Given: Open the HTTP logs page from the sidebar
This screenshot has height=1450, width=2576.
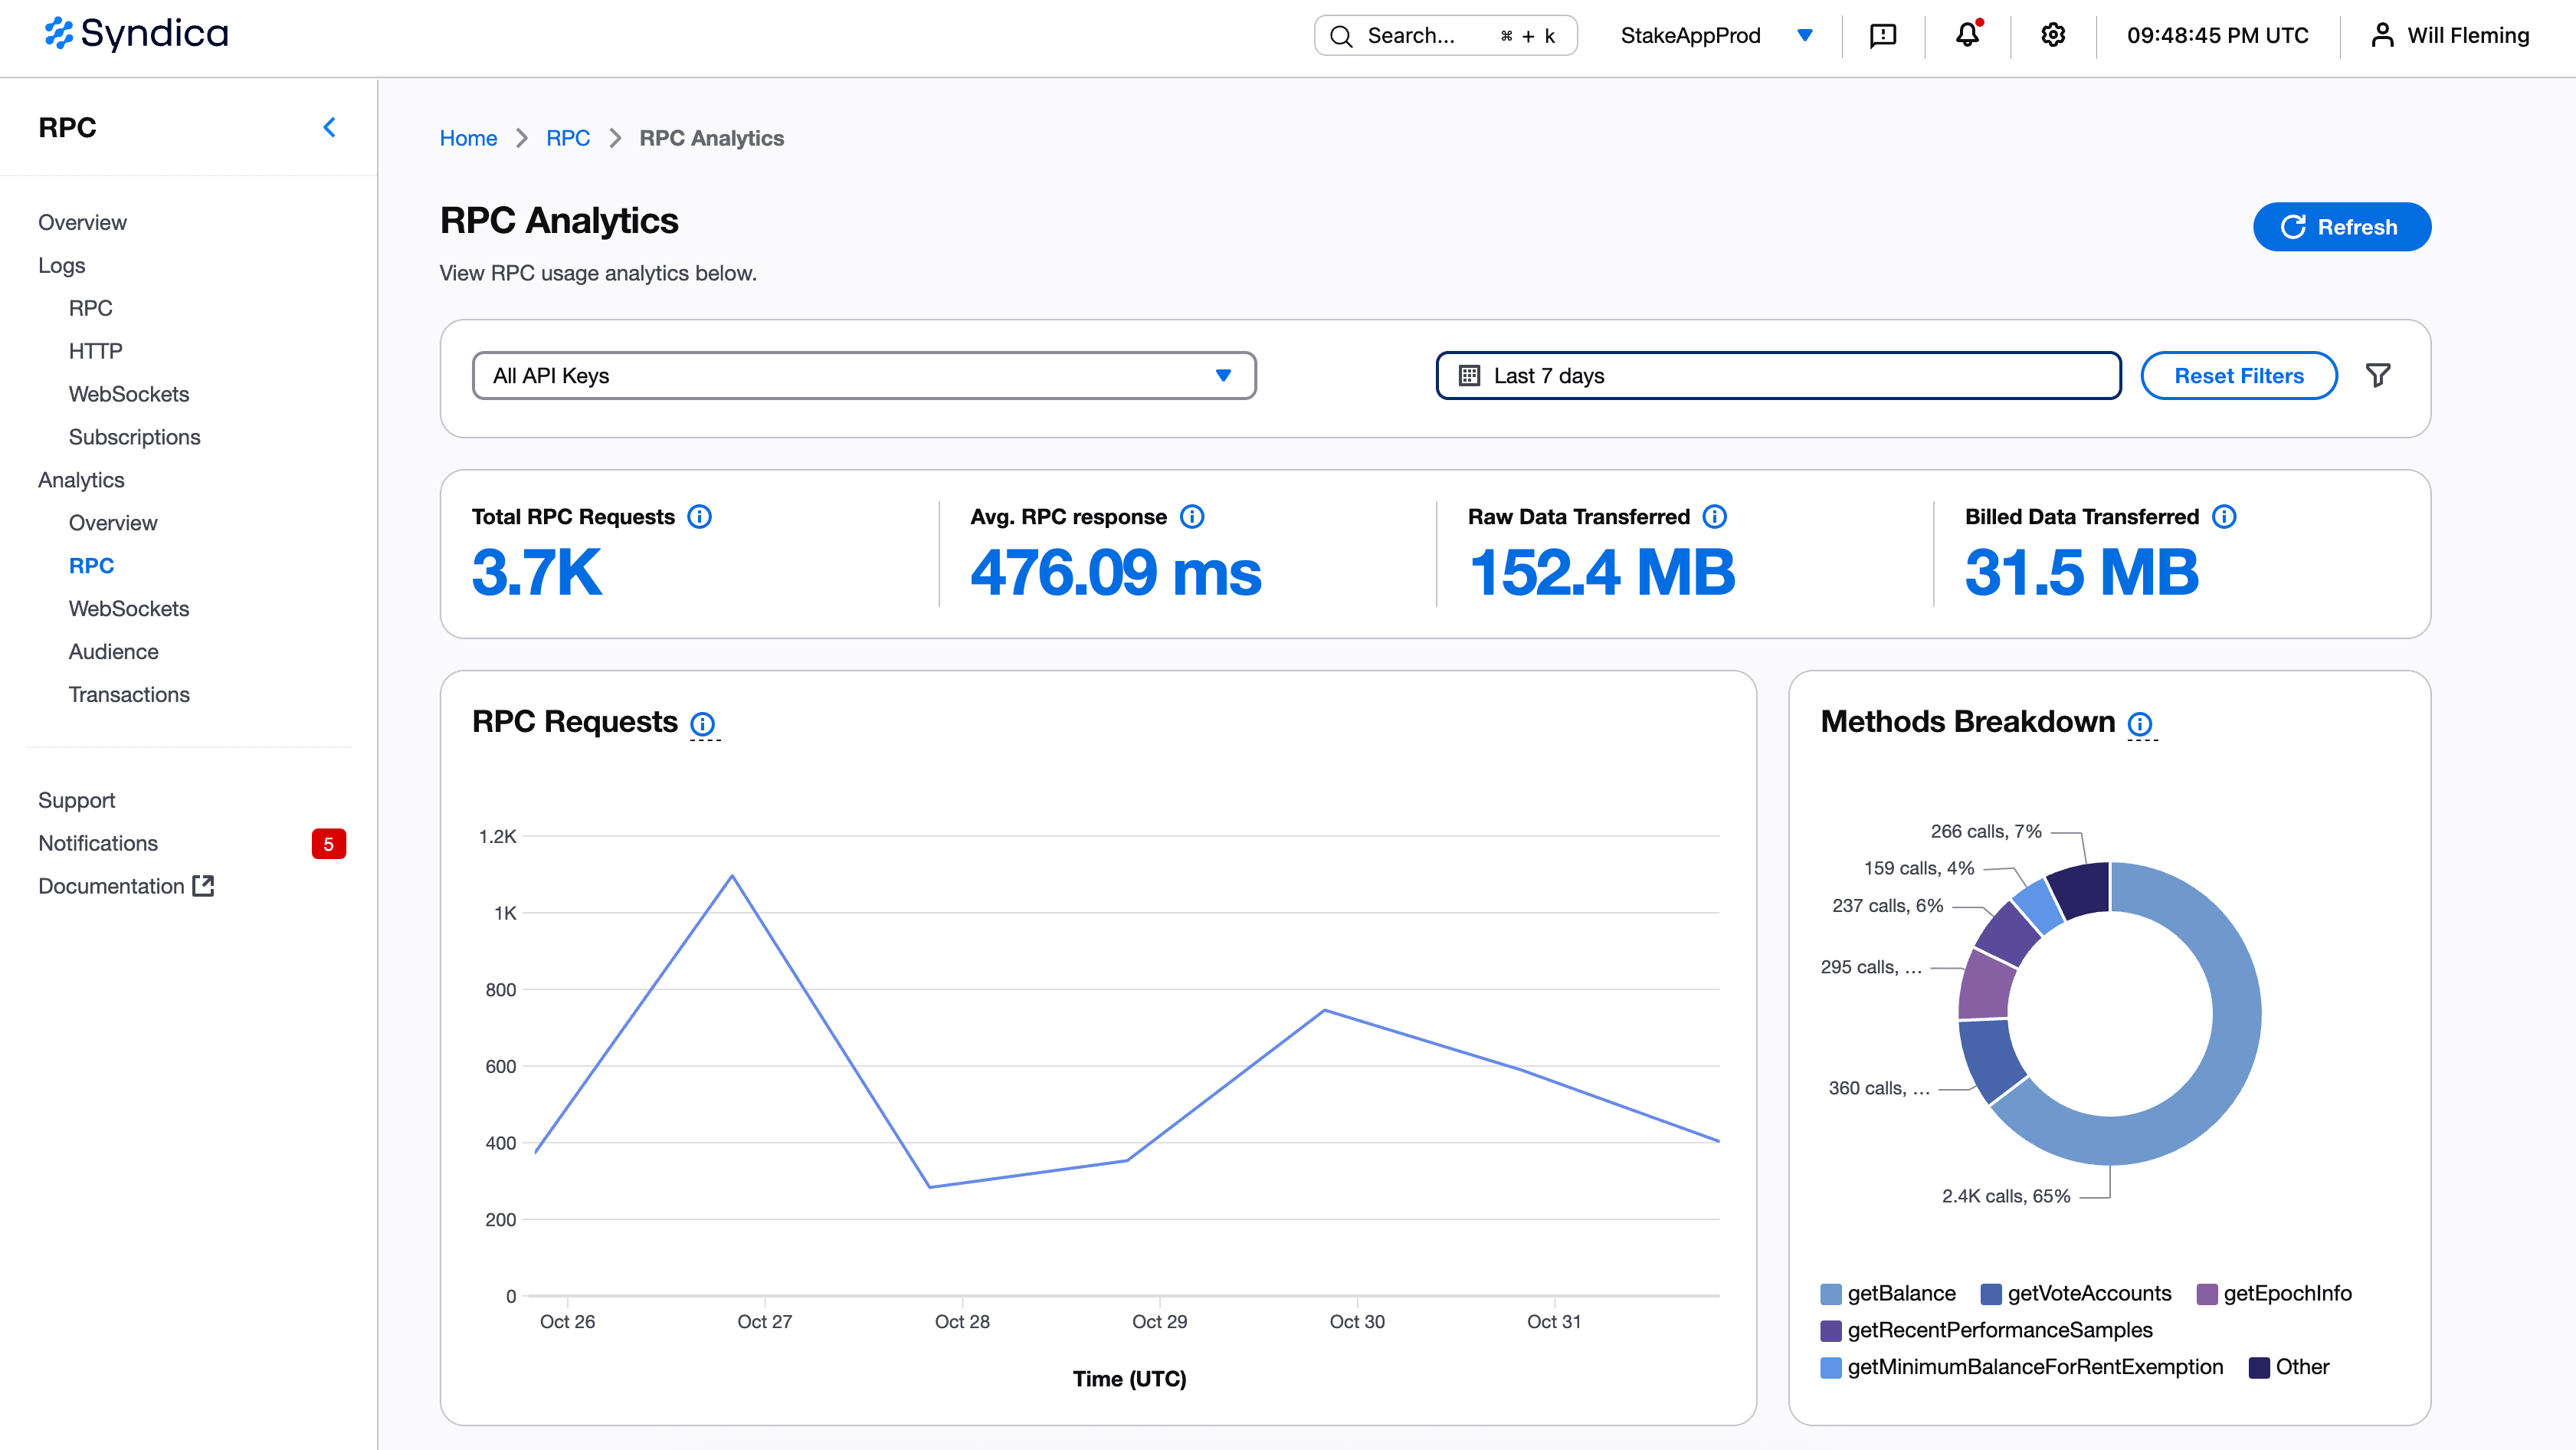Looking at the screenshot, I should pyautogui.click(x=95, y=350).
